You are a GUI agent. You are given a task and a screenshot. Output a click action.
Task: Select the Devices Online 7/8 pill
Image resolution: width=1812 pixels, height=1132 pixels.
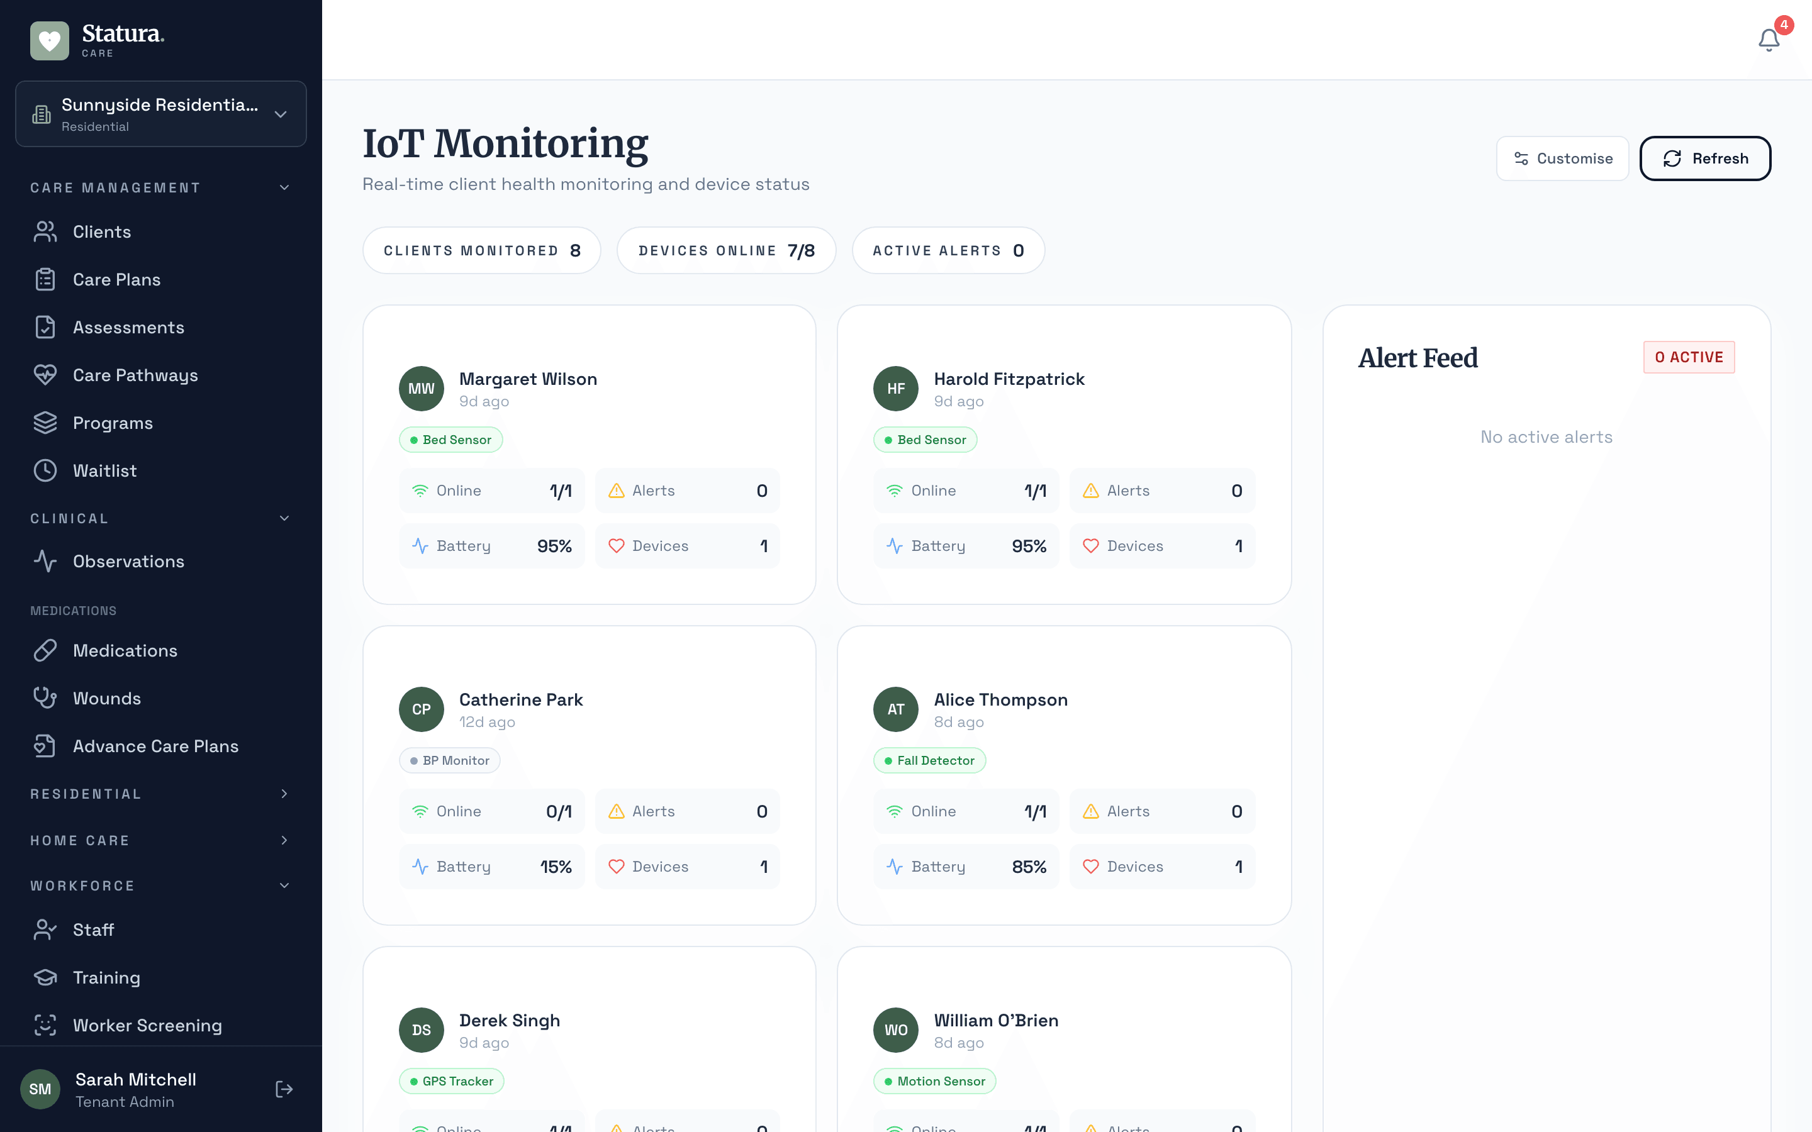[x=726, y=251]
